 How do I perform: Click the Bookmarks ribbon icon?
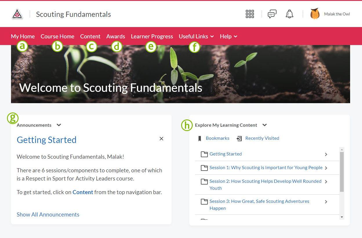click(199, 139)
